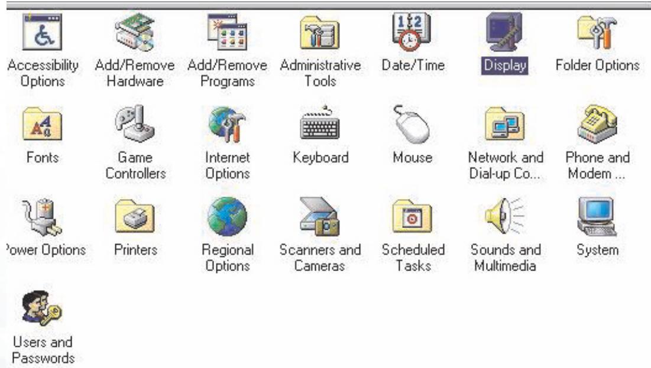Open the Printers folder icon
651x368 pixels.
click(135, 217)
